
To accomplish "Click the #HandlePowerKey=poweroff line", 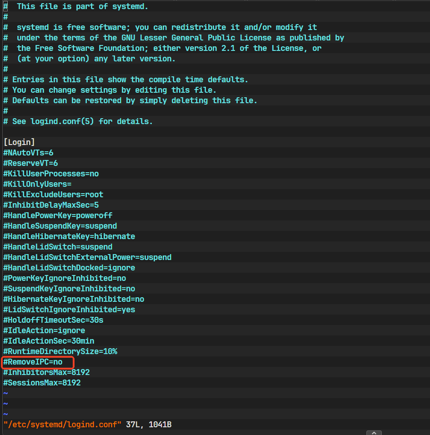I will pyautogui.click(x=58, y=215).
